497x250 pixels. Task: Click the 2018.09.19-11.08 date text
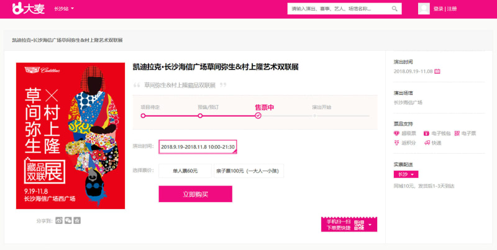click(x=413, y=71)
